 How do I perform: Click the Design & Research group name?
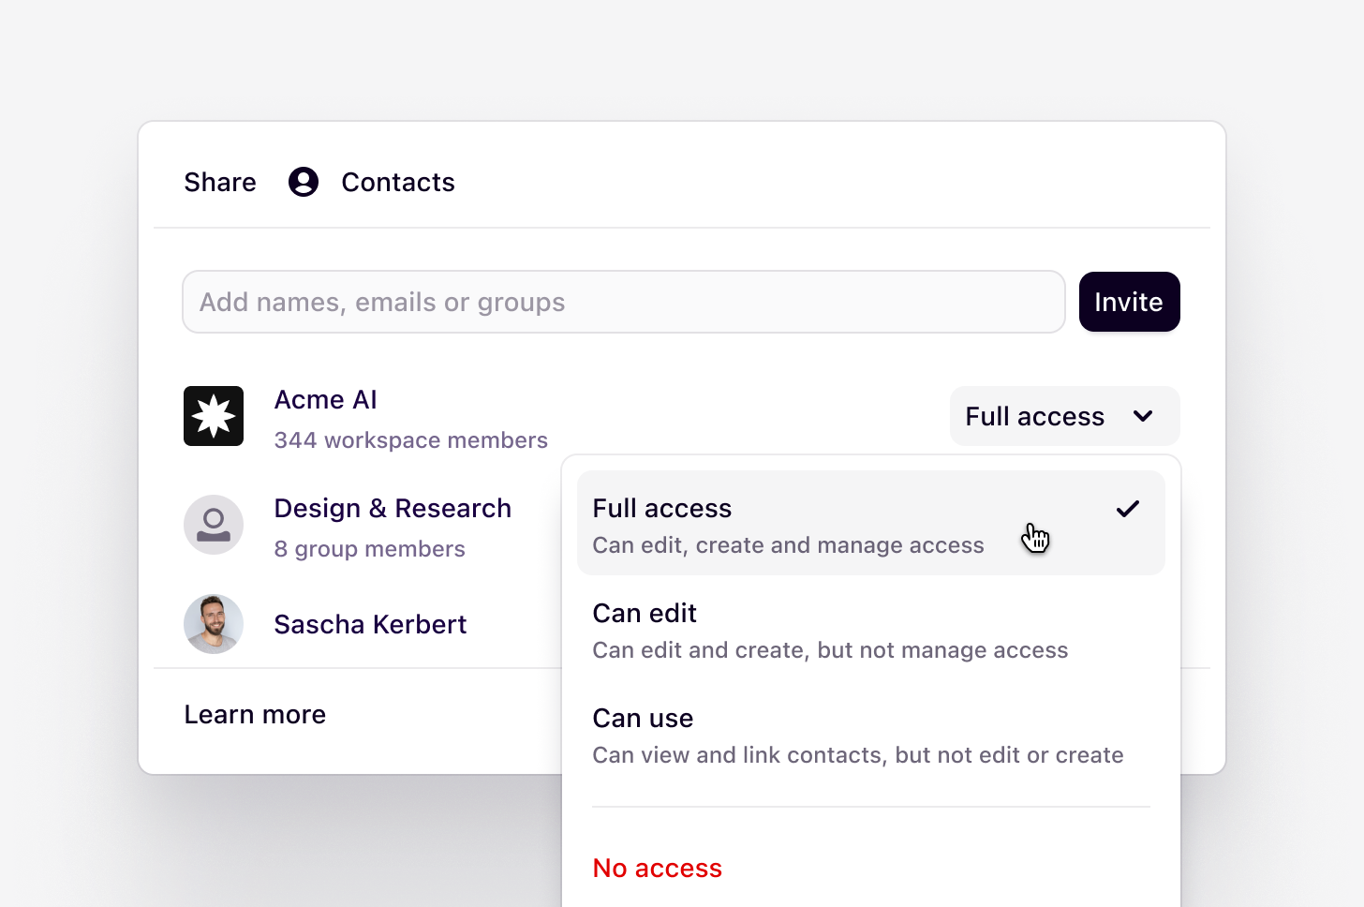tap(393, 509)
